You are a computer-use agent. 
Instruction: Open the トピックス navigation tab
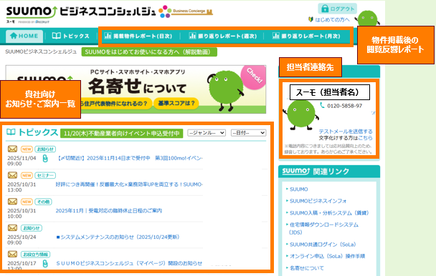point(70,36)
